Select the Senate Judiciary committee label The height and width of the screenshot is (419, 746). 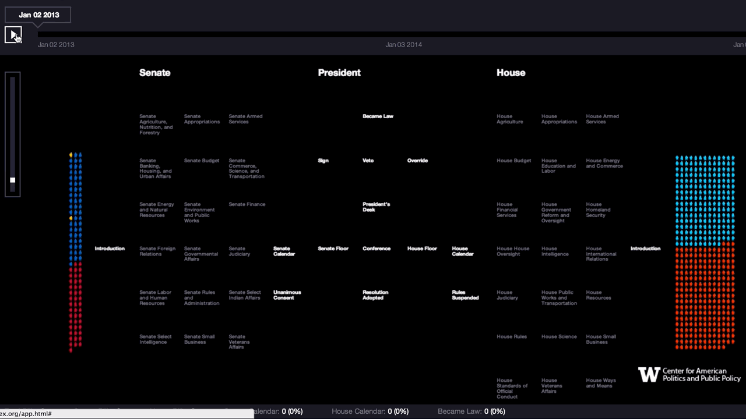[240, 251]
